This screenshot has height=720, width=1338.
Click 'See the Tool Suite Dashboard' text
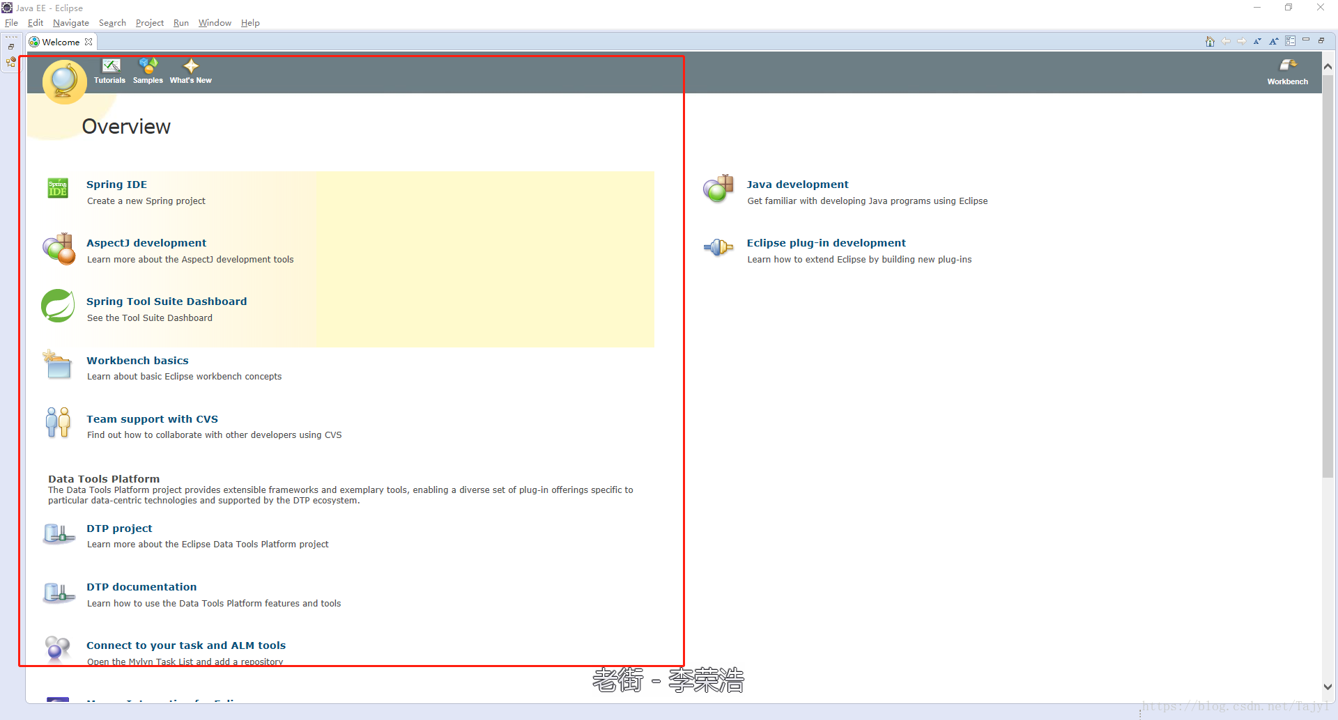[x=150, y=318]
